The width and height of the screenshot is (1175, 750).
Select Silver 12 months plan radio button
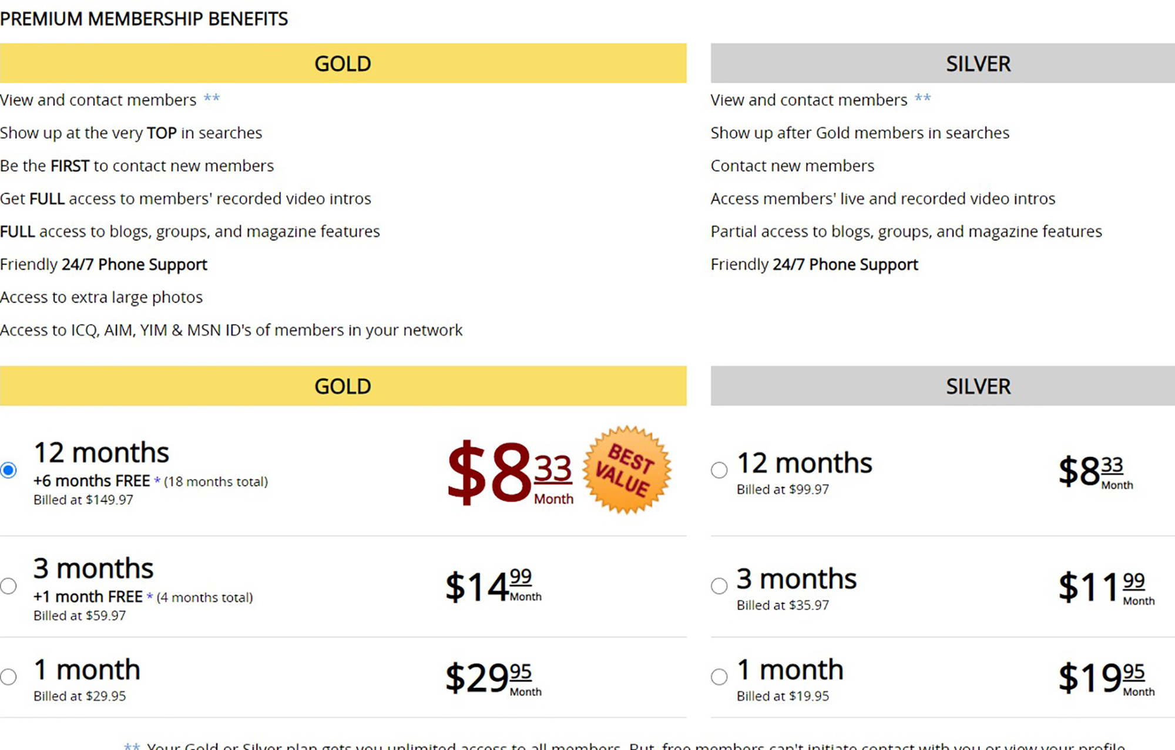[x=719, y=470]
